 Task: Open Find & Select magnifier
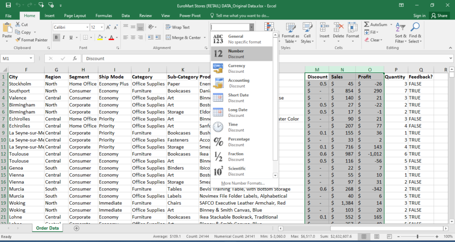[x=415, y=28]
